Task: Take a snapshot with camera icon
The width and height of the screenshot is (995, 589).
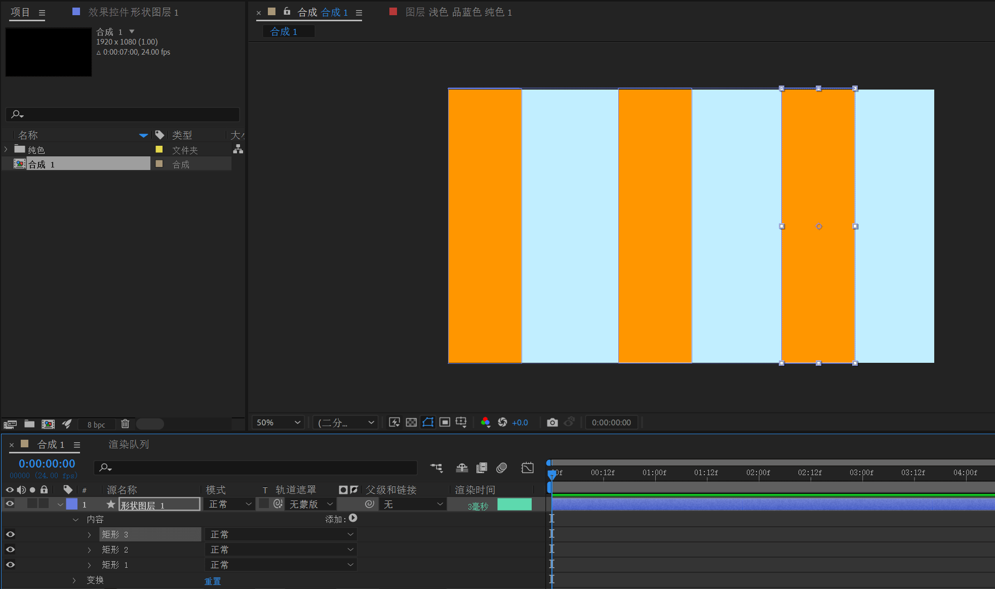Action: pos(552,422)
